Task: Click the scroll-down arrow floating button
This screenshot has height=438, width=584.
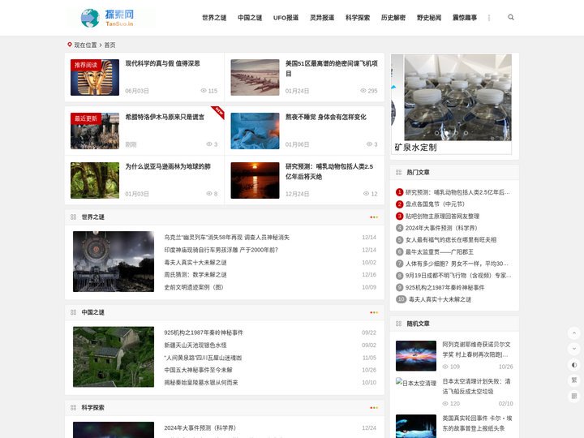Action: point(574,349)
